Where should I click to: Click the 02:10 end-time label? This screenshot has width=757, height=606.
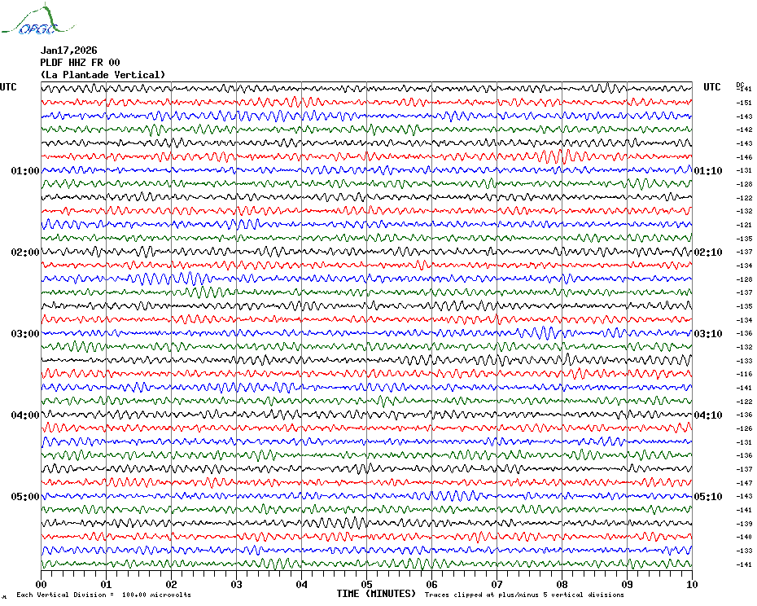708,253
